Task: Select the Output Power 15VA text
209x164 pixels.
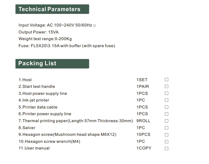Action: click(38, 32)
